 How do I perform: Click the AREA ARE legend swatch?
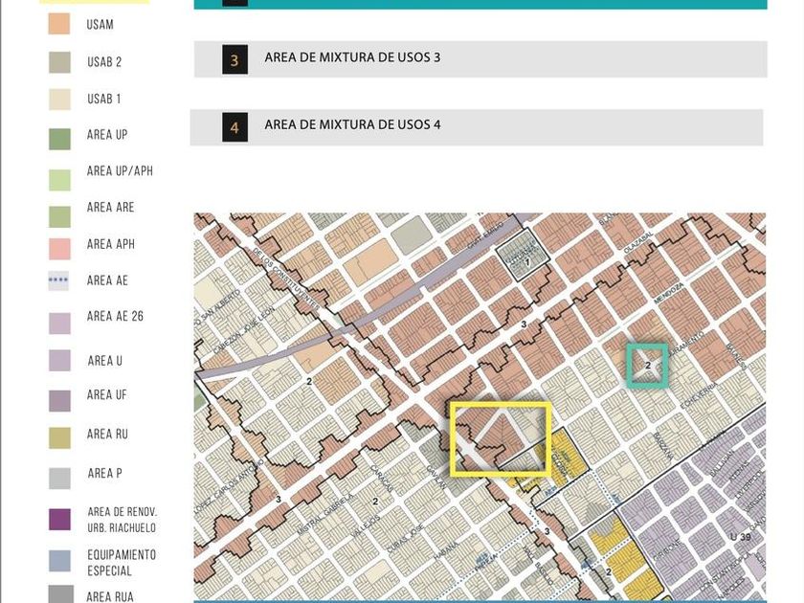59,217
